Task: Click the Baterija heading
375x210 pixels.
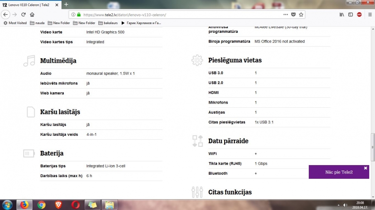Action: pyautogui.click(x=52, y=153)
